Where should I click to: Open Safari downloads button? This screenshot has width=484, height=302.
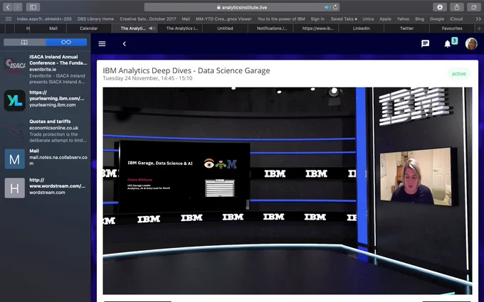click(x=440, y=7)
